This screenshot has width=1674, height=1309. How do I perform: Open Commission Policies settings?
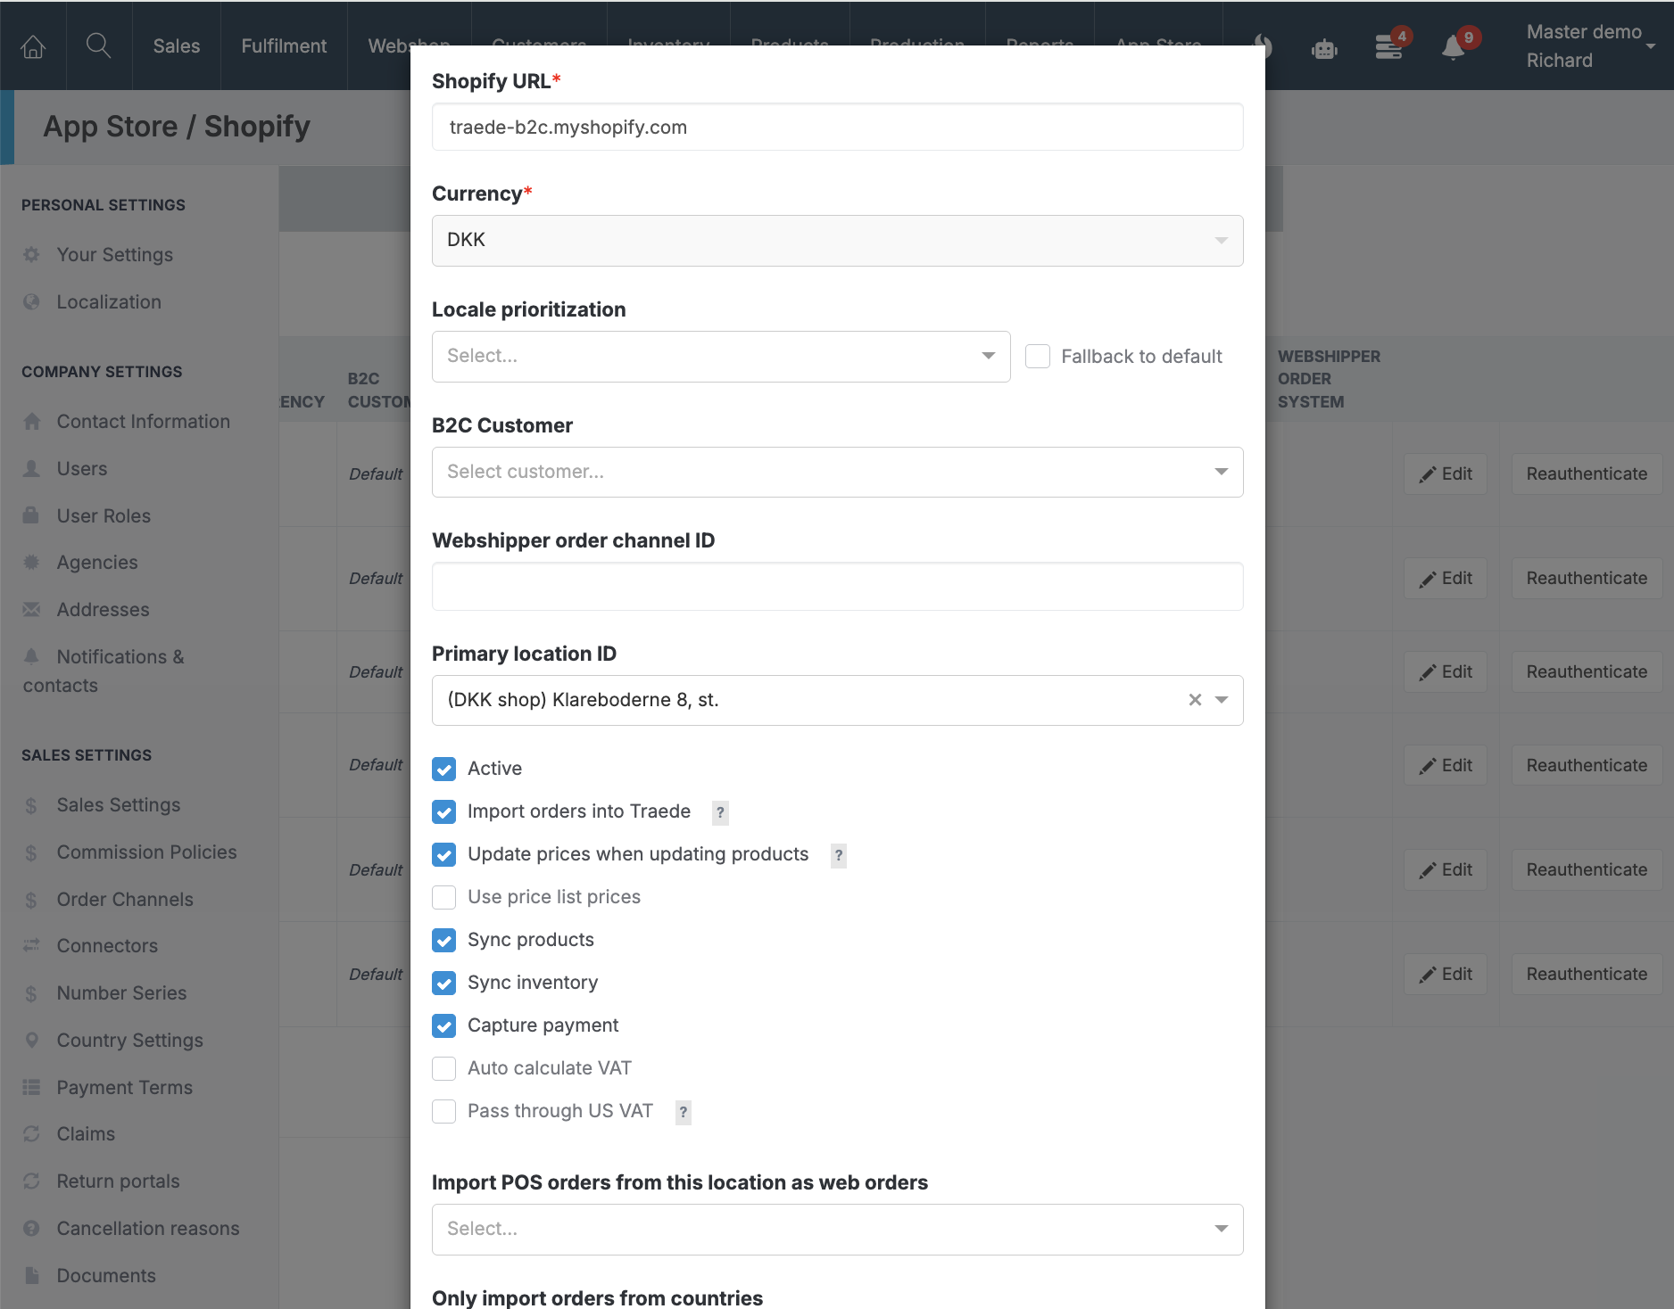coord(147,852)
